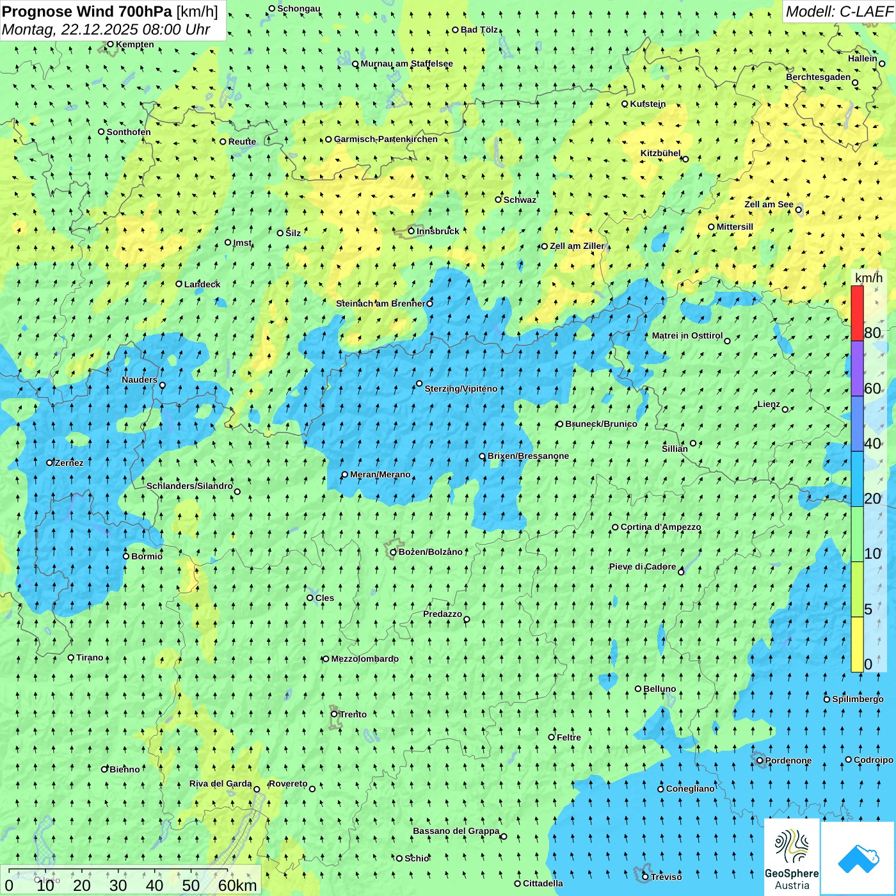The height and width of the screenshot is (896, 896).
Task: Click the 'Kempten' label
Action: click(x=135, y=44)
